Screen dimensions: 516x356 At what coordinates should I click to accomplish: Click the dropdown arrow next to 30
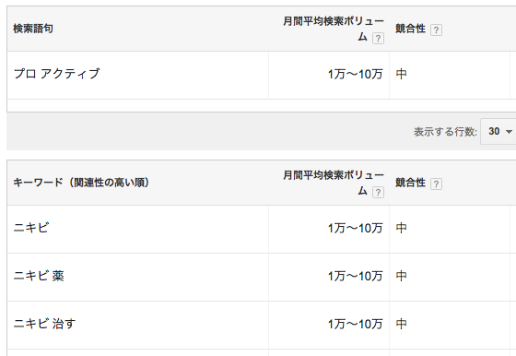pyautogui.click(x=509, y=132)
